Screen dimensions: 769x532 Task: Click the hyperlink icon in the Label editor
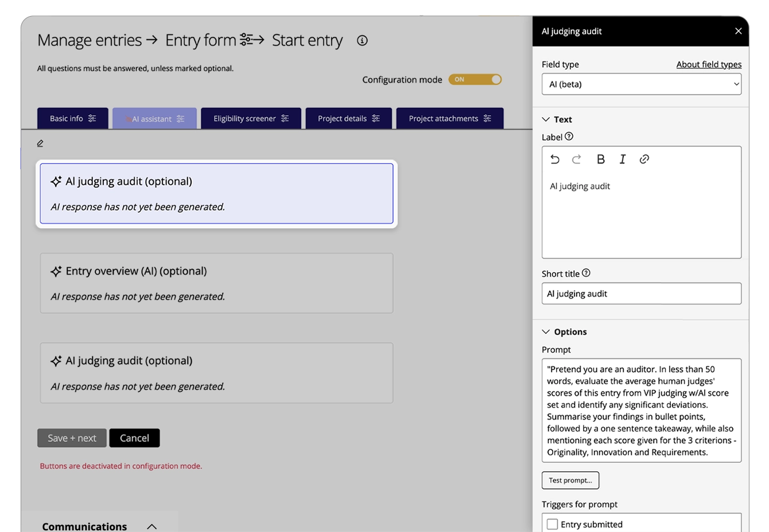coord(644,160)
